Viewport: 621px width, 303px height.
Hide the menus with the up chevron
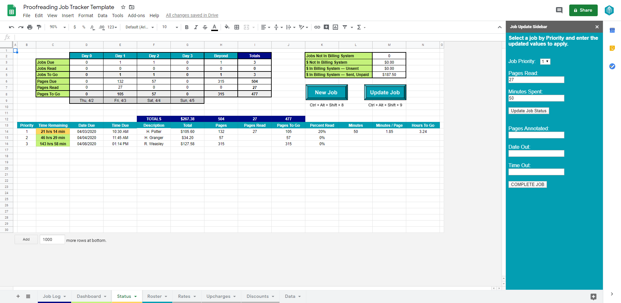pyautogui.click(x=499, y=27)
